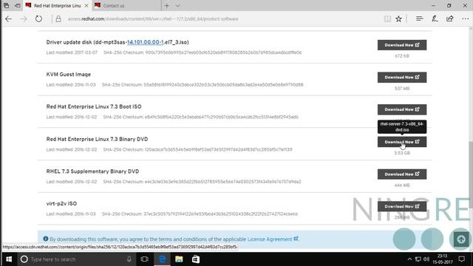The height and width of the screenshot is (266, 473).
Task: Open the Edge Hub lines icon
Action: (419, 18)
